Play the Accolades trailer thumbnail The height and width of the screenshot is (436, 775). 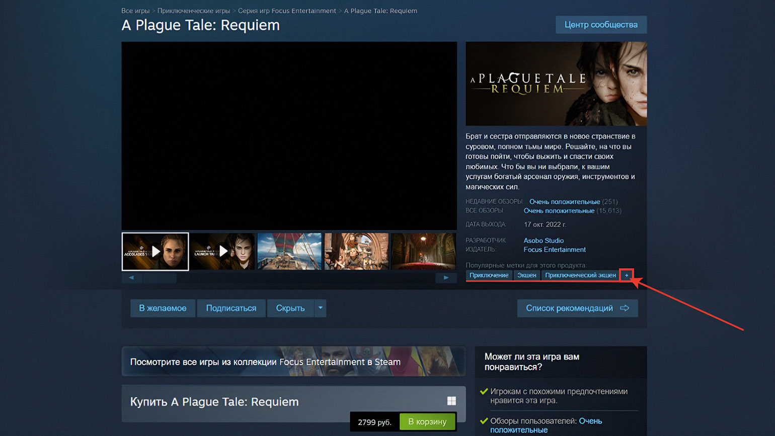155,251
